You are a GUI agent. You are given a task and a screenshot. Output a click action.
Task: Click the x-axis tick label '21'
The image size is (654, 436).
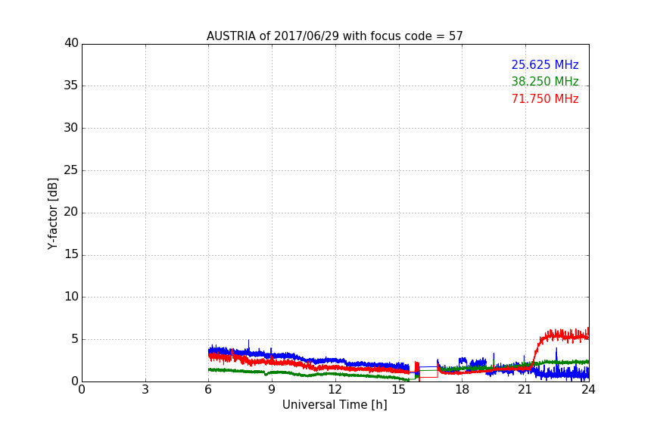tap(525, 390)
